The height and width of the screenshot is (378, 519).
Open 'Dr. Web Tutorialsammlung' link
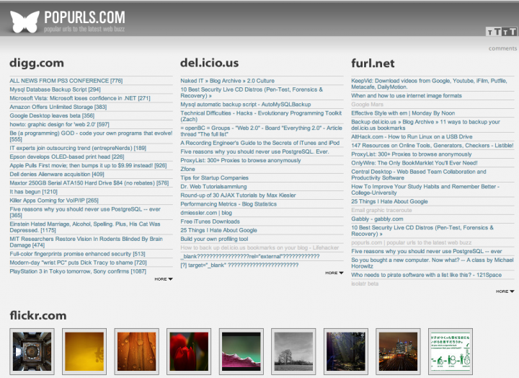pyautogui.click(x=213, y=187)
